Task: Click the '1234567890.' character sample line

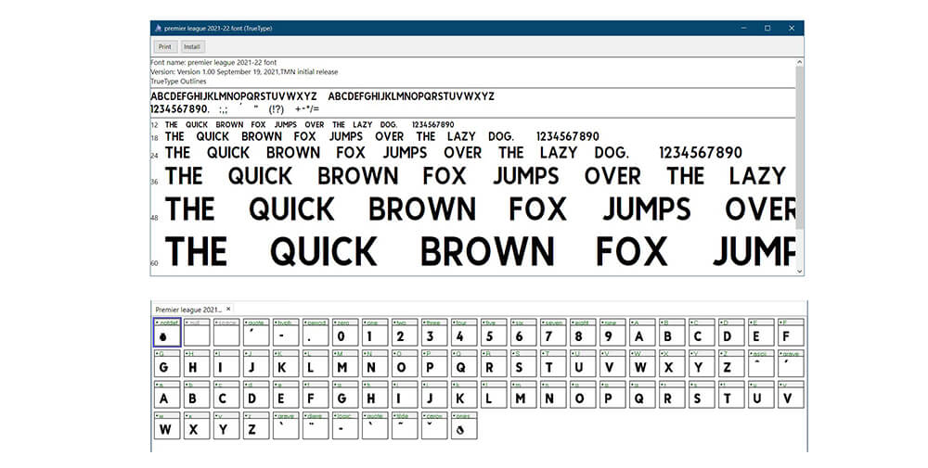Action: pyautogui.click(x=235, y=108)
